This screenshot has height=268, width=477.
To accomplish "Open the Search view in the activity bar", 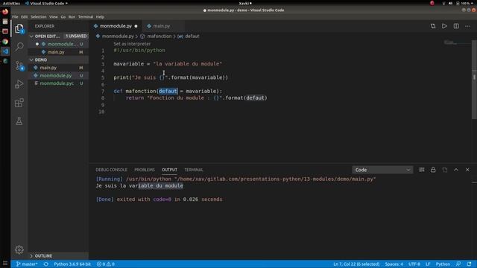I will (x=19, y=46).
